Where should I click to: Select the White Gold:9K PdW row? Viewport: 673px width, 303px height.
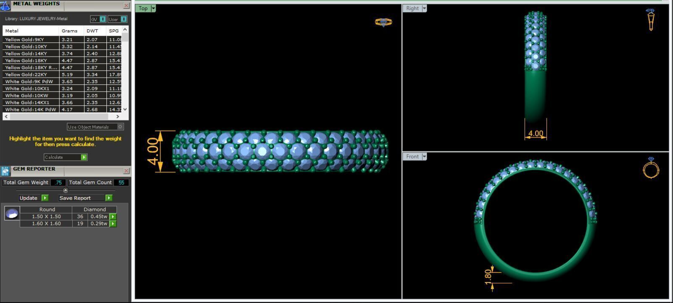pos(62,81)
